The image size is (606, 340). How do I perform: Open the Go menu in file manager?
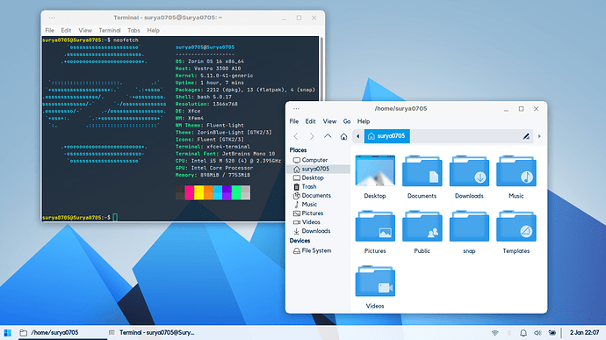click(347, 121)
